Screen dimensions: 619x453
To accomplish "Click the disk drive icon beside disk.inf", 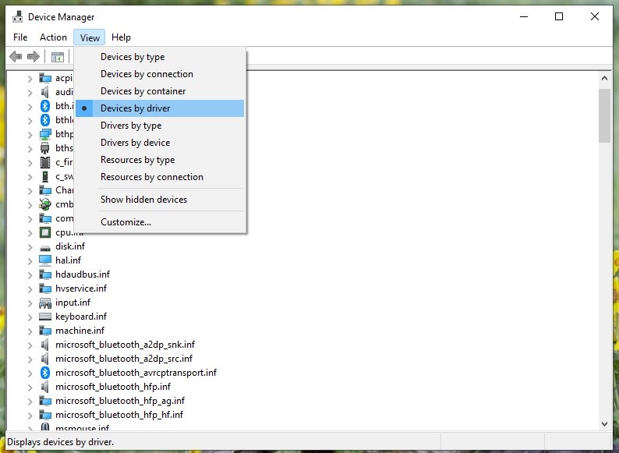I will 45,246.
